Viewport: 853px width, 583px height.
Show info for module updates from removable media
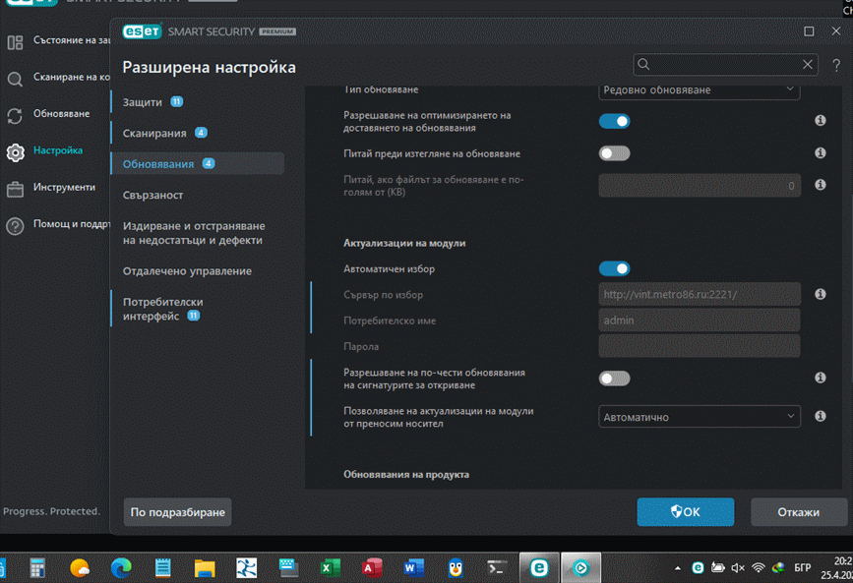tap(821, 416)
